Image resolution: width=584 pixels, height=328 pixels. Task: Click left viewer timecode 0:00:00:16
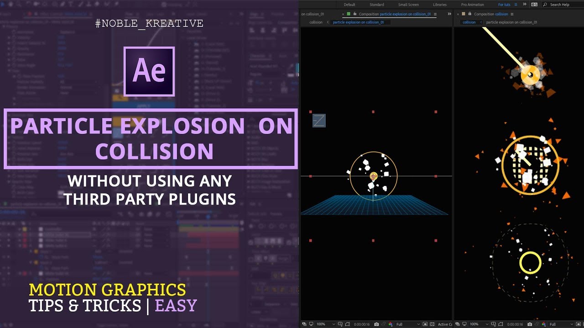coord(361,324)
